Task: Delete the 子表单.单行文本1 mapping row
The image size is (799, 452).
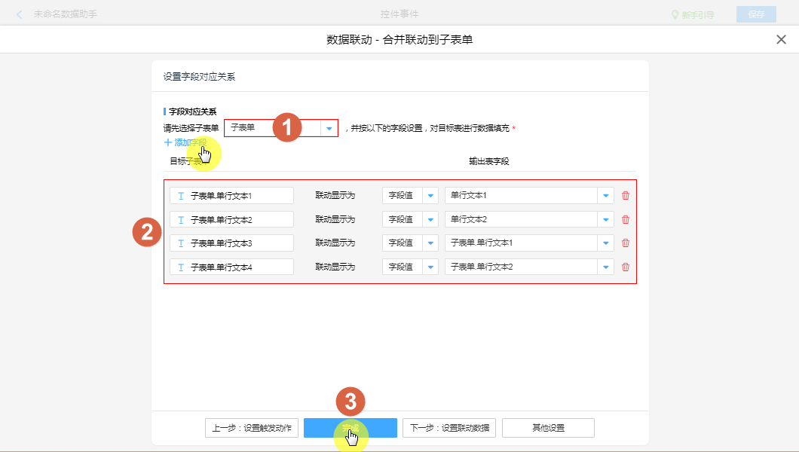Action: point(625,196)
